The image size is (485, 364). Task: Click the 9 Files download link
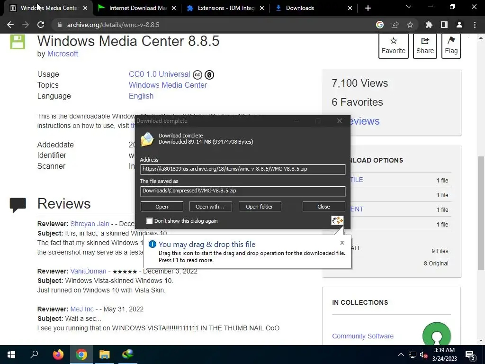(x=440, y=251)
